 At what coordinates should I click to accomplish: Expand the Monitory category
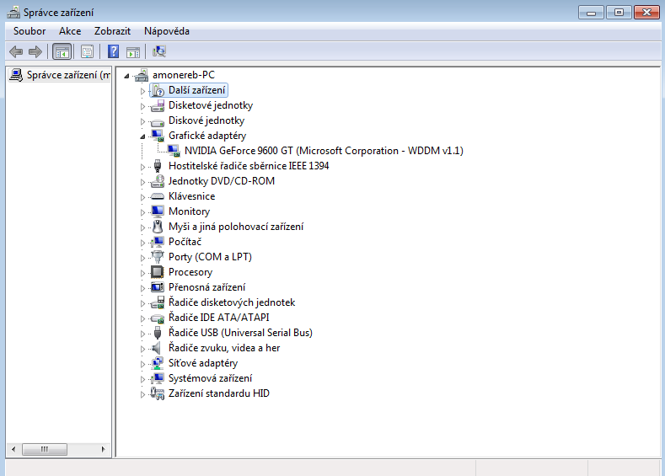(x=143, y=212)
